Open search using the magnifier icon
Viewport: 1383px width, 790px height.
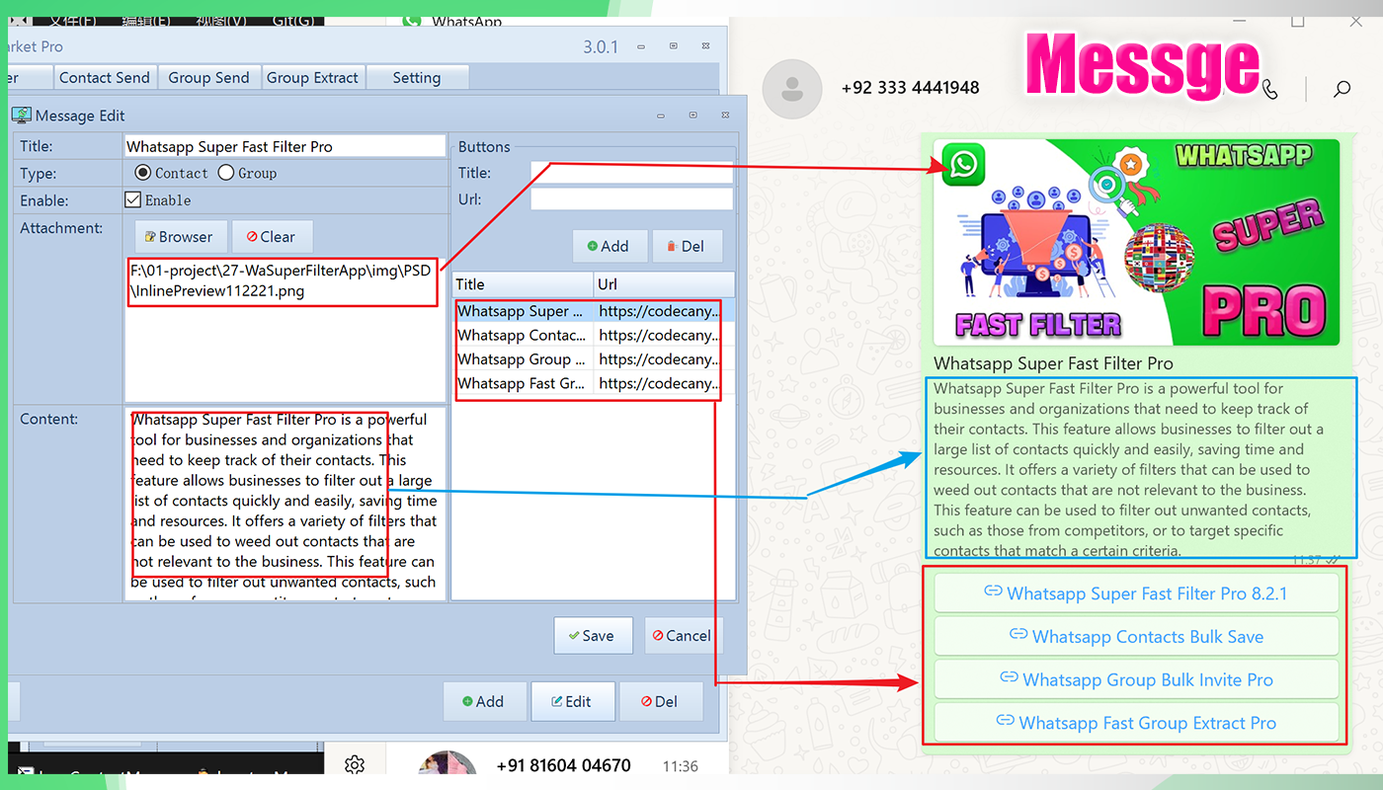click(x=1342, y=89)
